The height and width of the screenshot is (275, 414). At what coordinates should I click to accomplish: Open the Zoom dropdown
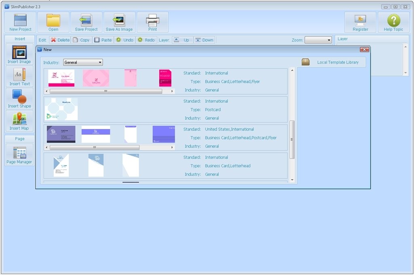pyautogui.click(x=318, y=40)
